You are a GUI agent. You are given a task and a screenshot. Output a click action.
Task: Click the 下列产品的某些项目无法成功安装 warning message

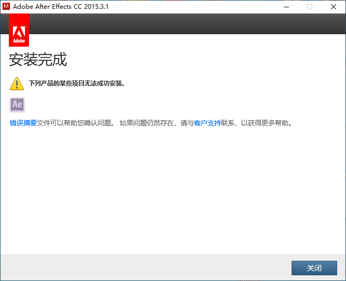(x=77, y=83)
